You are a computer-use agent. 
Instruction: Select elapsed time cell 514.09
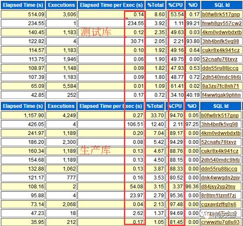click(23, 15)
